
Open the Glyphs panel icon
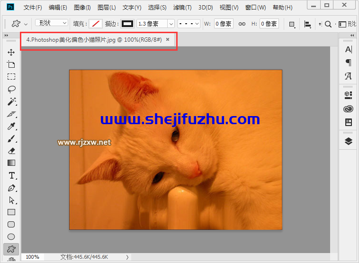[x=349, y=76]
